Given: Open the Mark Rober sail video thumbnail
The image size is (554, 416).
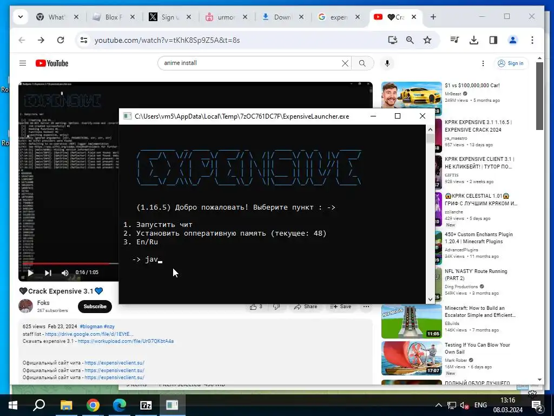Looking at the screenshot, I should tap(411, 359).
